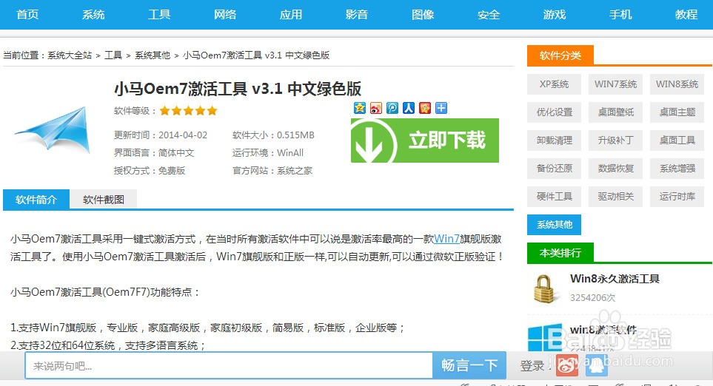This screenshot has width=713, height=386.
Task: Open the 游戏 navigation item
Action: (x=555, y=15)
